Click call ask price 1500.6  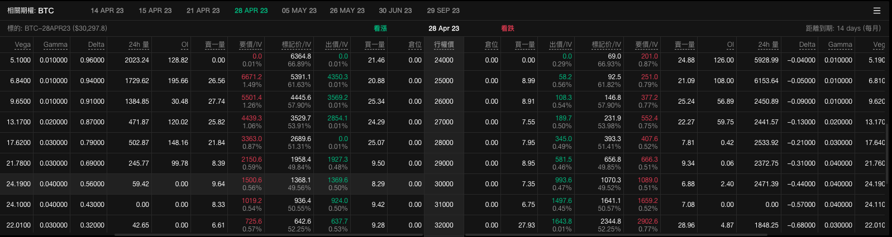[x=252, y=180]
